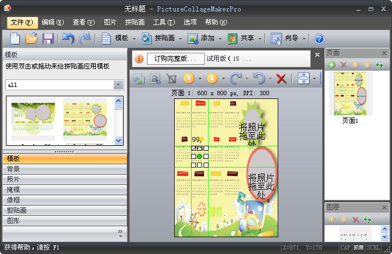This screenshot has height=254, width=392.
Task: Click the 添加 add photo icon
Action: pyautogui.click(x=193, y=39)
